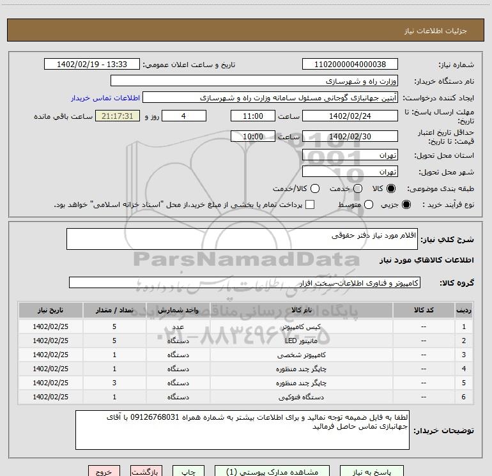
Task: Click the بازگشت back button
Action: 146,472
